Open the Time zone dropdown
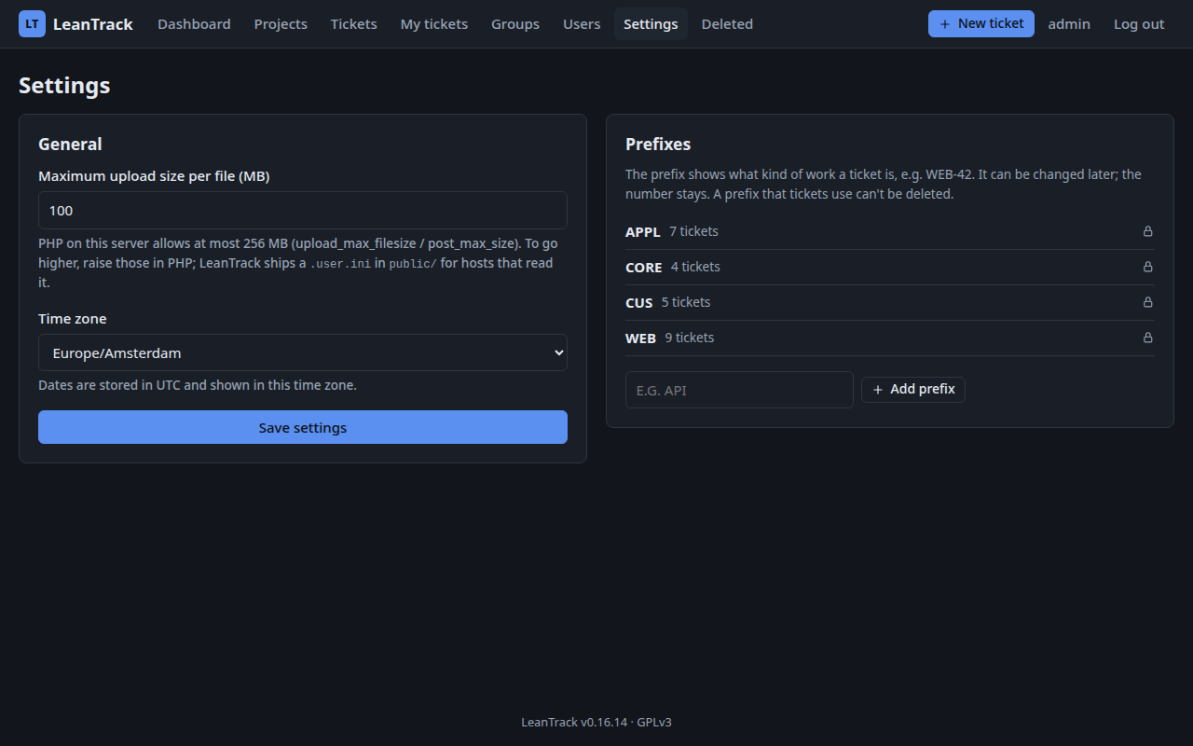Viewport: 1193px width, 746px height. (303, 352)
